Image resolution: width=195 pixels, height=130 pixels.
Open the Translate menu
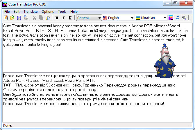pos(31,12)
